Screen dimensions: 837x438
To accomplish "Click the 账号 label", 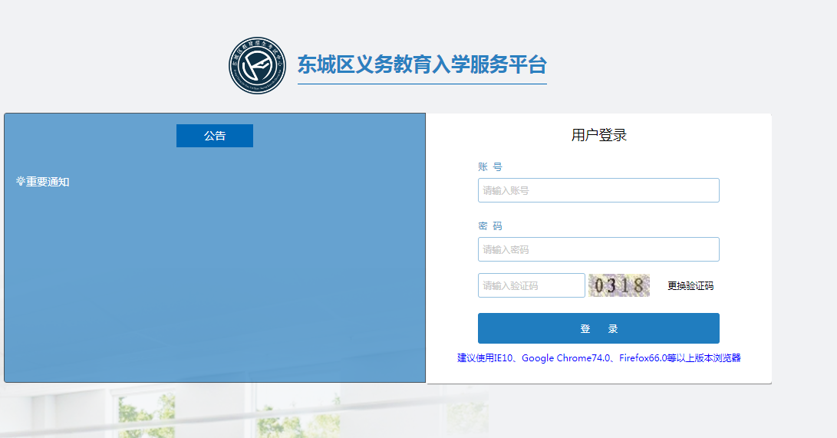I will coord(489,166).
